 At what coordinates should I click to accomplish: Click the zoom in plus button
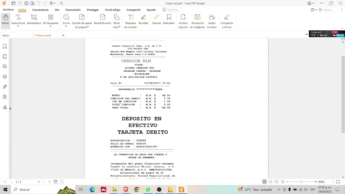[x=316, y=182]
